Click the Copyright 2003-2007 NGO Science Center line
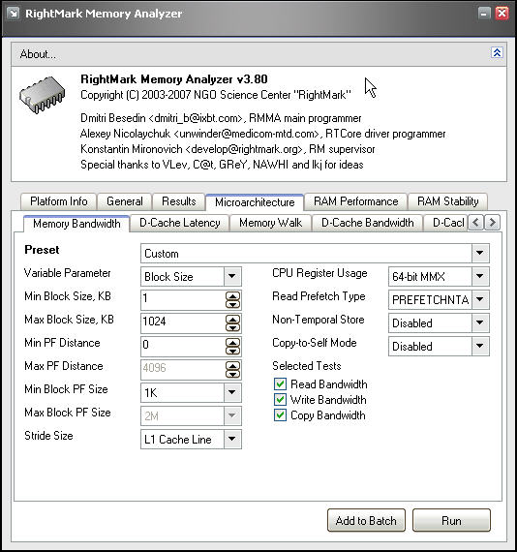This screenshot has height=552, width=517. pyautogui.click(x=216, y=95)
